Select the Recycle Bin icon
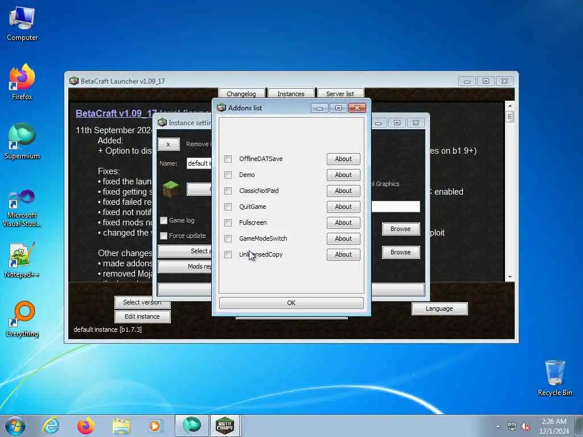This screenshot has width=583, height=437. click(555, 378)
